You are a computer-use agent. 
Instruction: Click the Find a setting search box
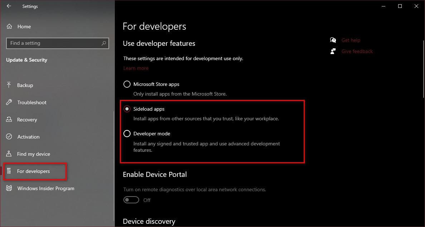click(x=54, y=43)
